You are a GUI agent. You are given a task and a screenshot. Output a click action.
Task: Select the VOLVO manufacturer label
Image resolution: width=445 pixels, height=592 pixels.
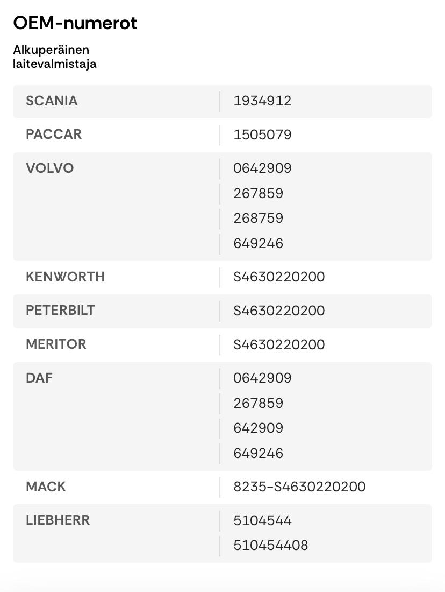pyautogui.click(x=49, y=168)
